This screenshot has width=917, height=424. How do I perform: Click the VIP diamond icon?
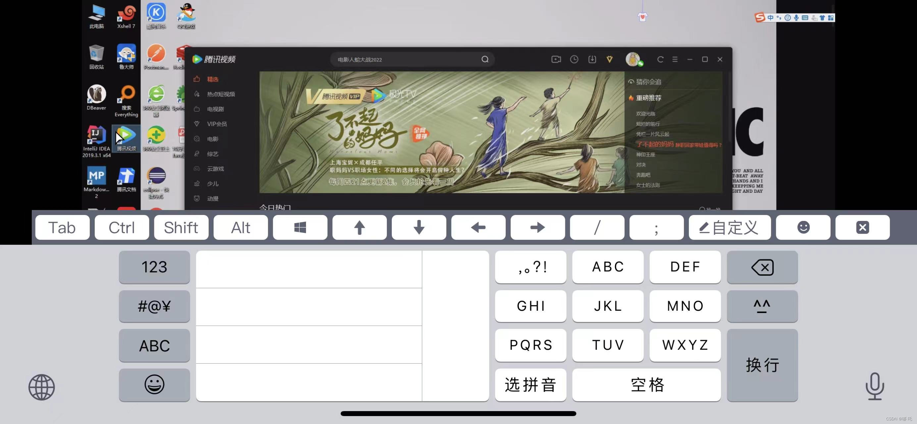click(609, 59)
